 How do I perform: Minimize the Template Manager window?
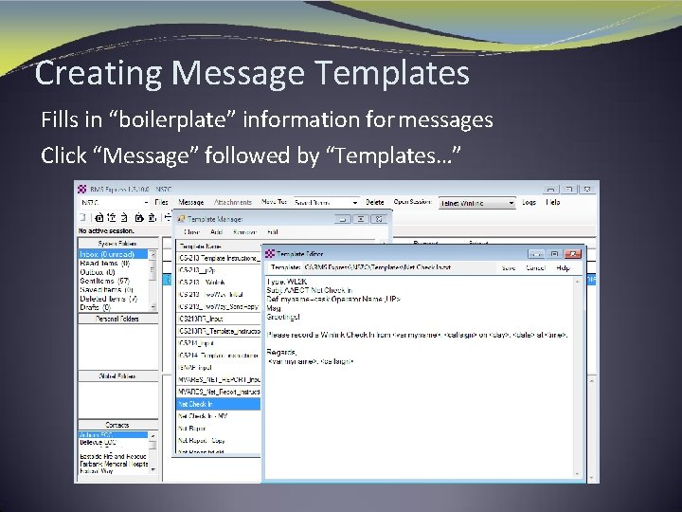[x=343, y=219]
